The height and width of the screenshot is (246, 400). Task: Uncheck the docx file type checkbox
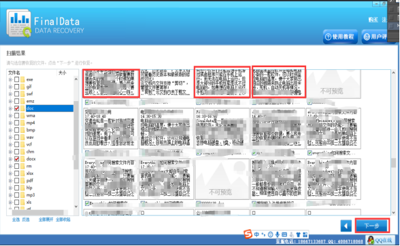tap(16, 159)
